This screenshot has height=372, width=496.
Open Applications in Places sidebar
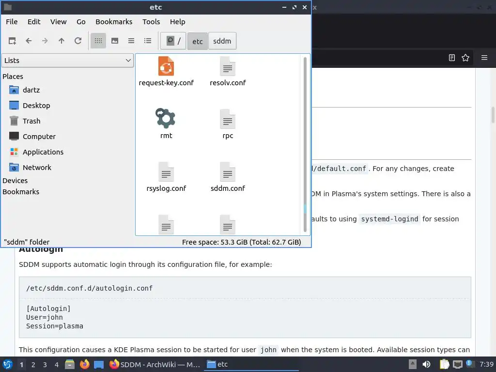36,152
